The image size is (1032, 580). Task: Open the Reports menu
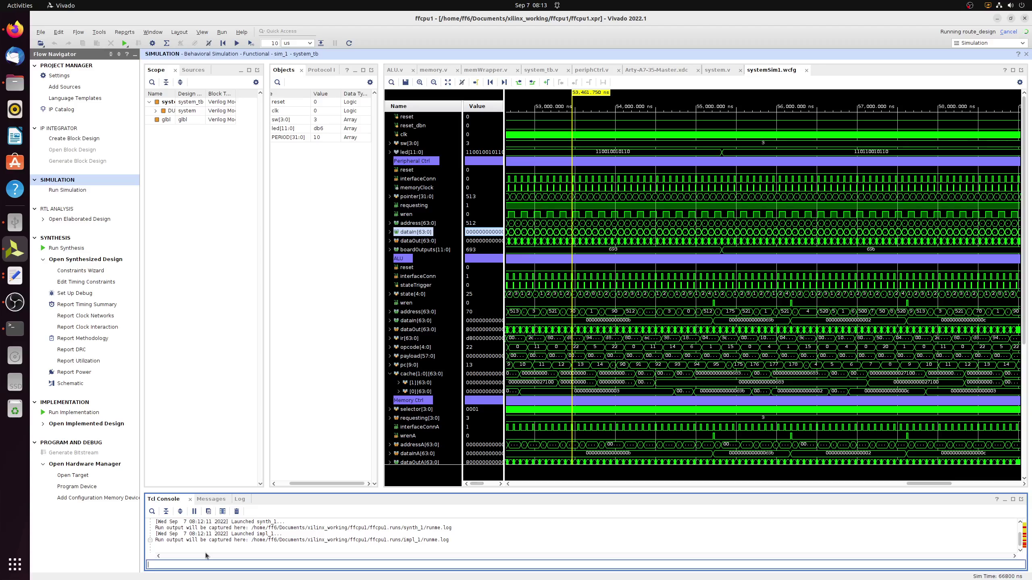[124, 32]
